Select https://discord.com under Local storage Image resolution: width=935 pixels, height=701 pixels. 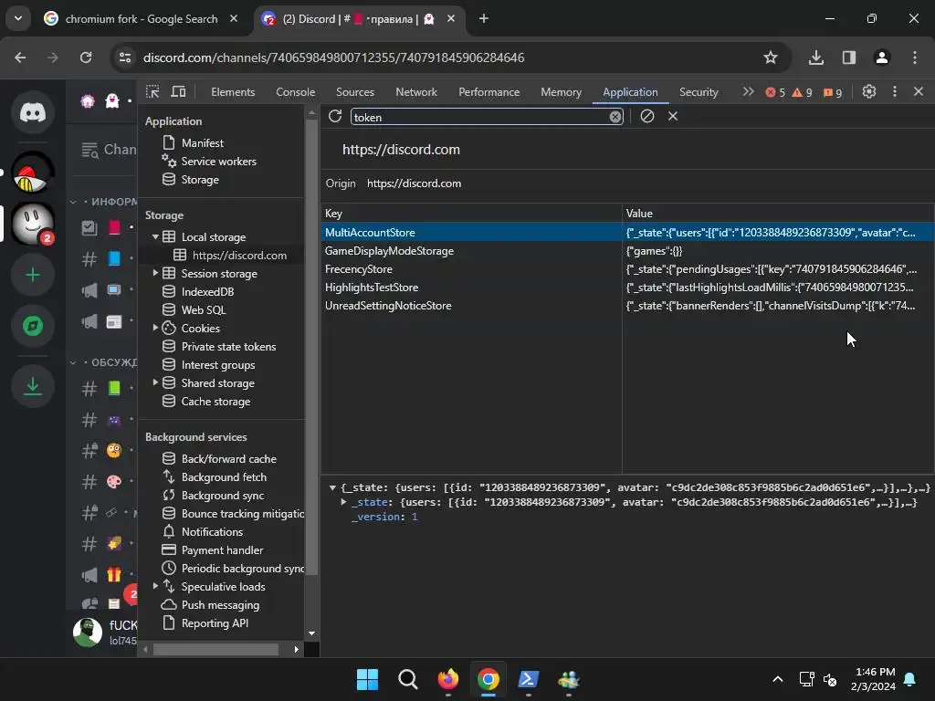pyautogui.click(x=239, y=256)
